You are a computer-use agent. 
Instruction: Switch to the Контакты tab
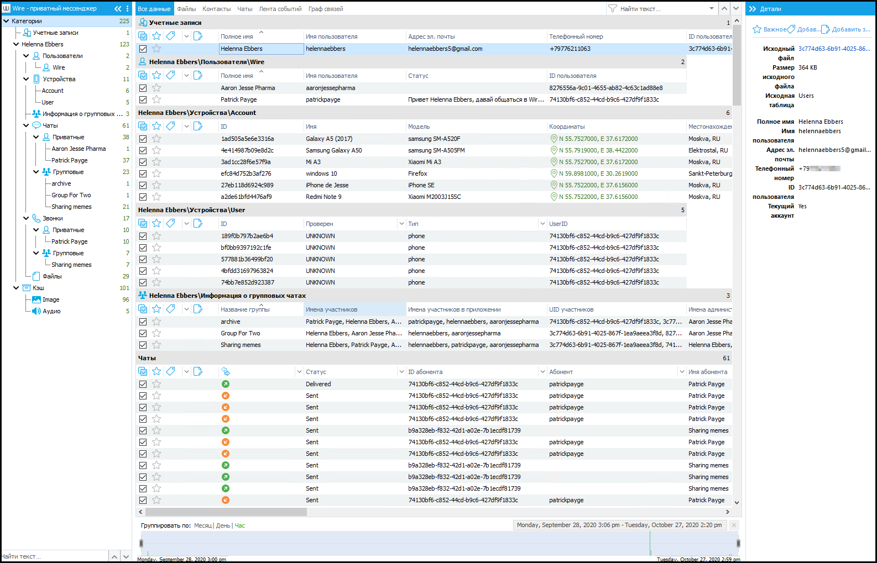pyautogui.click(x=217, y=9)
